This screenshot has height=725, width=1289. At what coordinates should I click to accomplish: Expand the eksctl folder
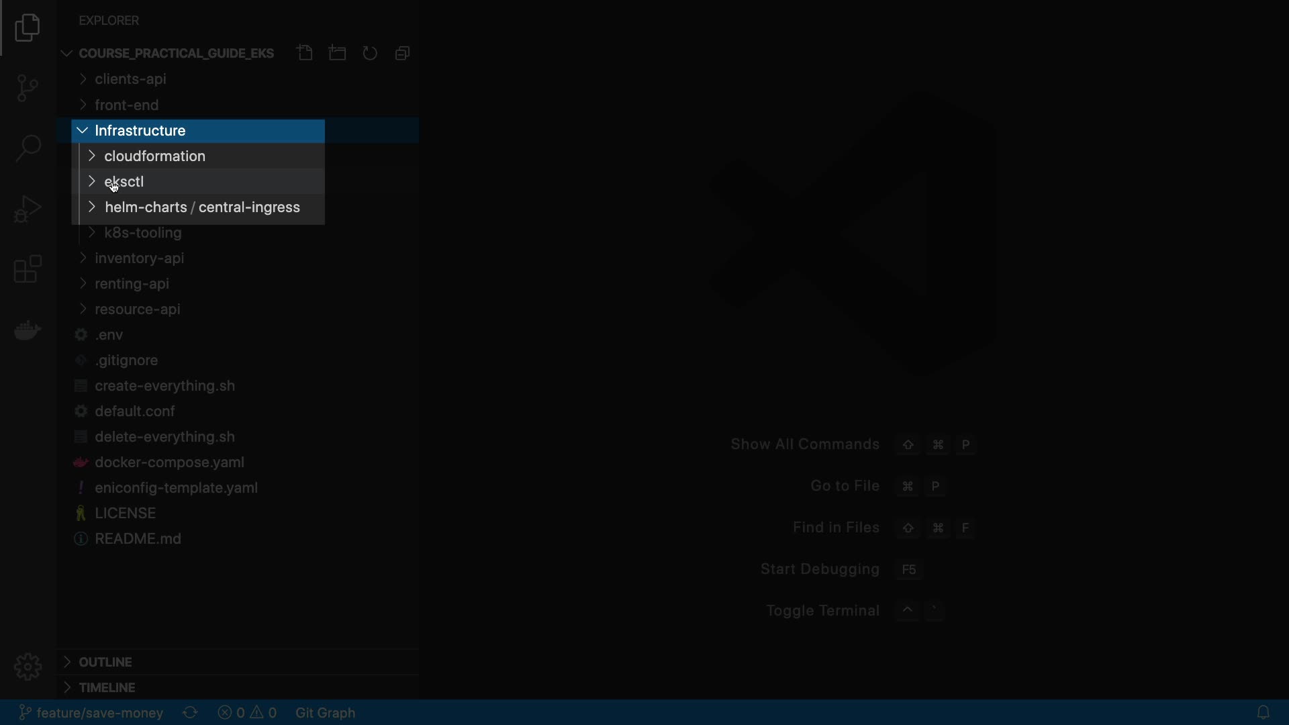pyautogui.click(x=125, y=181)
